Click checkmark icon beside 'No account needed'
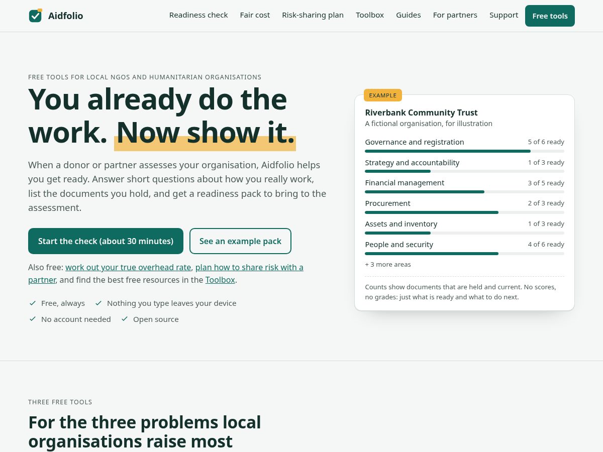 33,319
